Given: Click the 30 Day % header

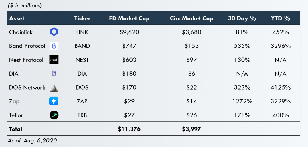Looking at the screenshot, I should click(242, 18).
